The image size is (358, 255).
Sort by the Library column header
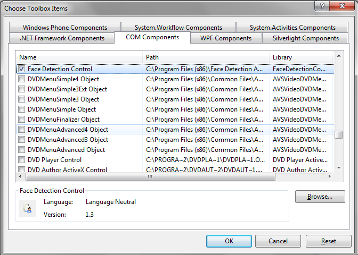coord(301,57)
